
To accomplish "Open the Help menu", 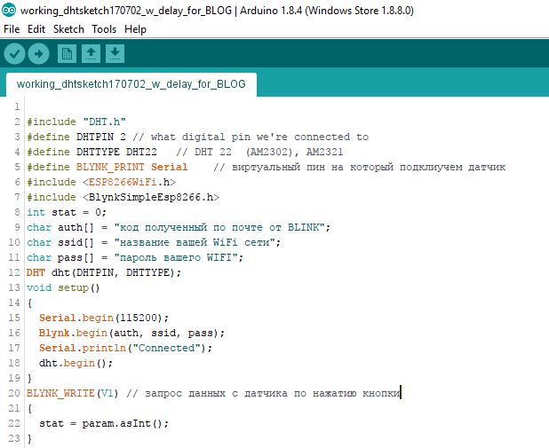I will coord(136,29).
